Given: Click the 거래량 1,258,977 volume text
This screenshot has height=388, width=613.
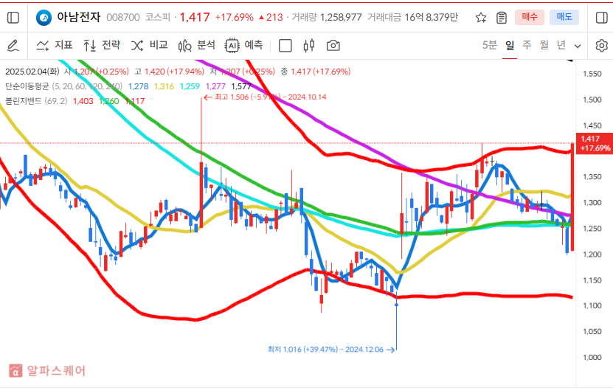Looking at the screenshot, I should 327,18.
